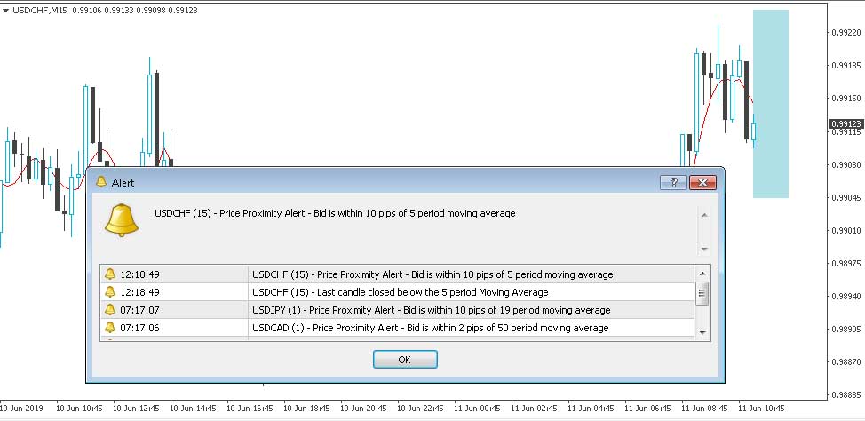Click the alert list scroll-up arrow
The width and height of the screenshot is (865, 421).
pyautogui.click(x=702, y=274)
